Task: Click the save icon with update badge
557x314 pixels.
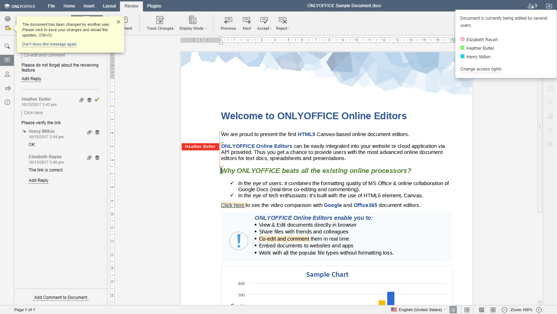Action: point(8,28)
